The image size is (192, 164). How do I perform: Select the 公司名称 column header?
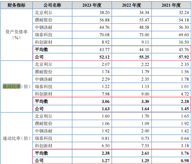tap(52, 5)
